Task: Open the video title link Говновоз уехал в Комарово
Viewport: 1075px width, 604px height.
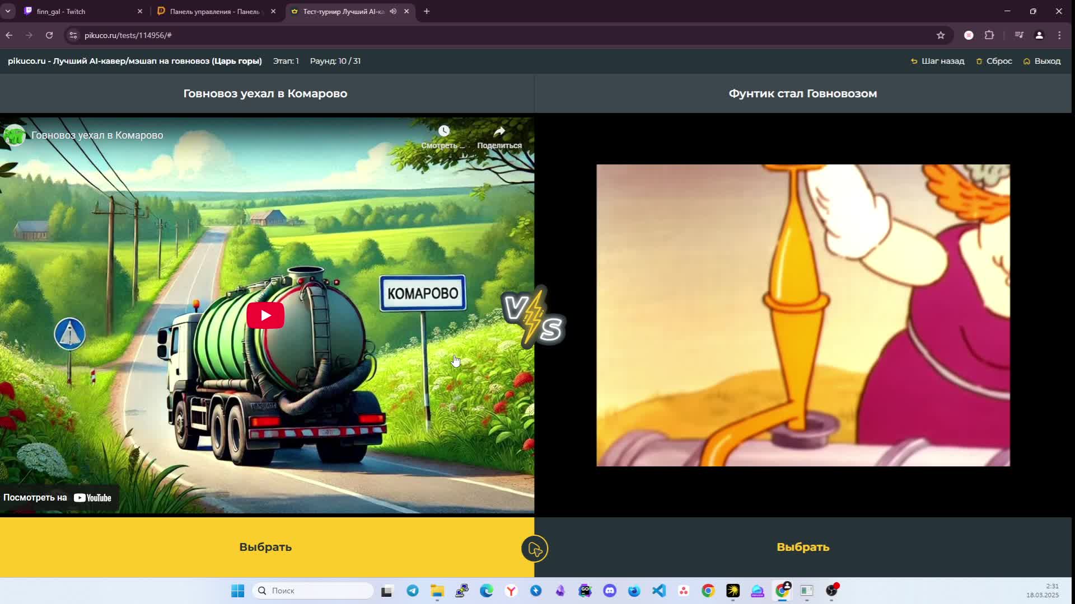Action: [x=97, y=135]
